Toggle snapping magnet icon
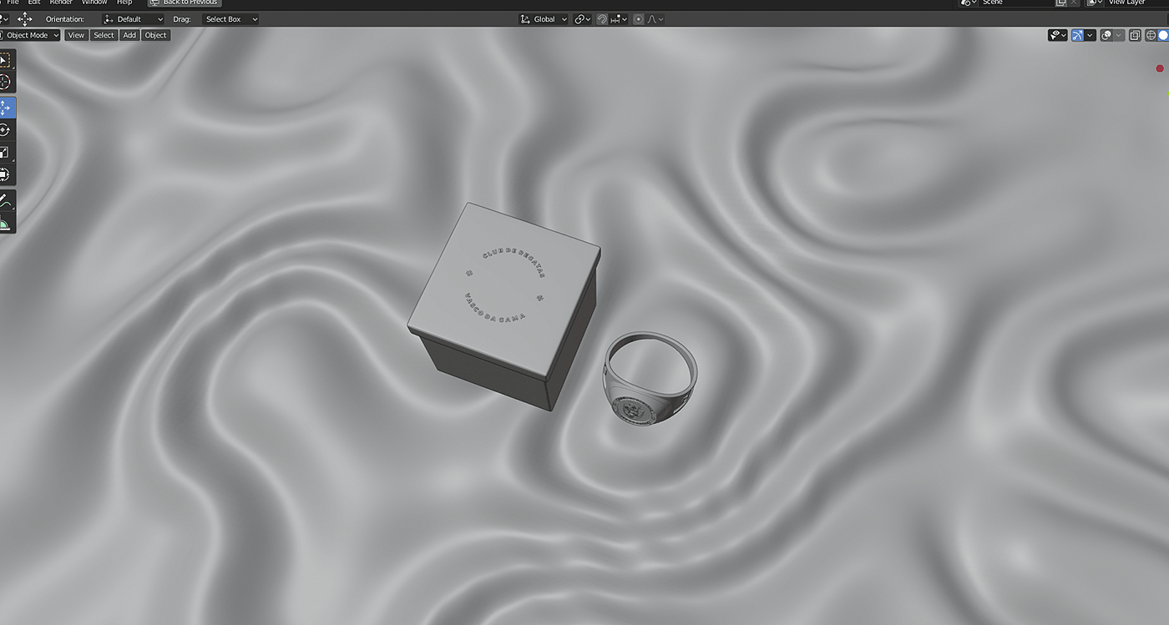 click(601, 19)
